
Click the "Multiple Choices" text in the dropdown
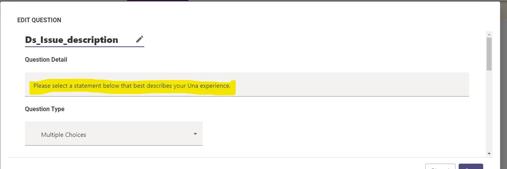pyautogui.click(x=63, y=135)
